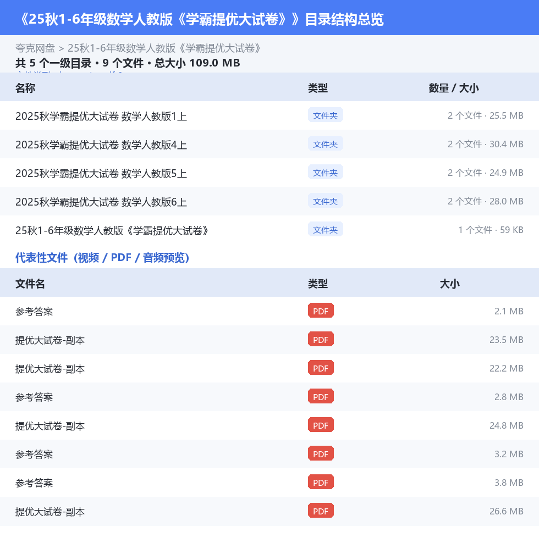
Task: Click 类型 header in folder table
Action: pos(318,88)
